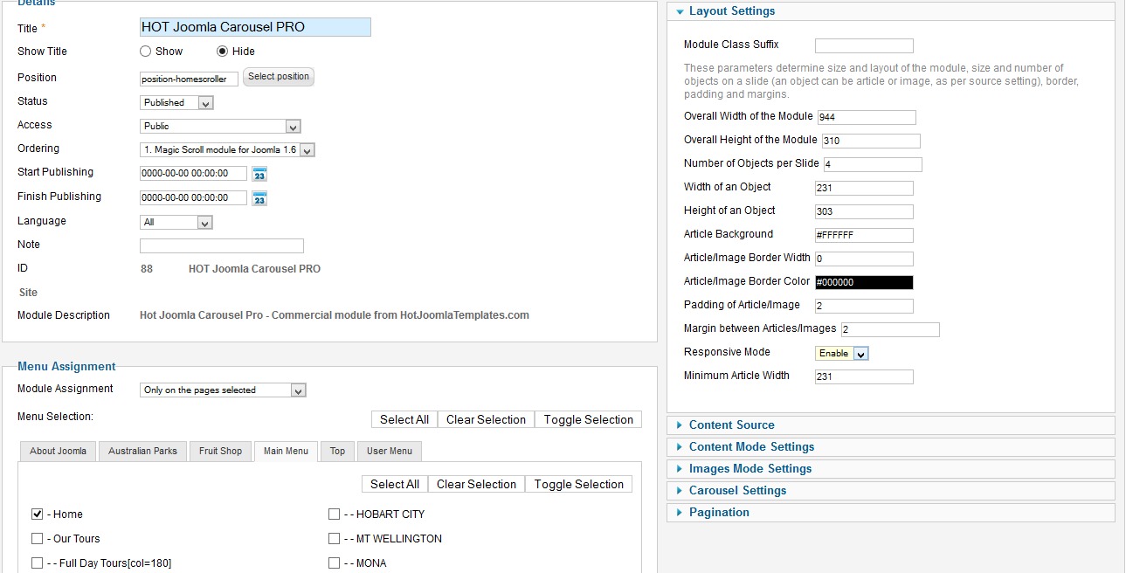Switch to the About Joomla tab

[x=58, y=452]
